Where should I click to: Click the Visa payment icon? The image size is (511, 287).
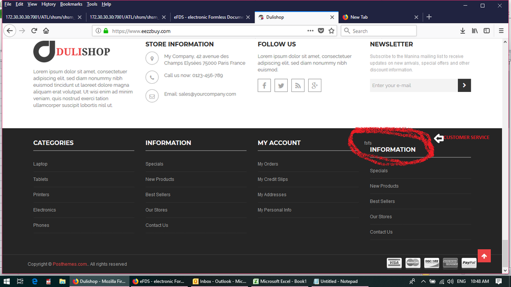394,263
